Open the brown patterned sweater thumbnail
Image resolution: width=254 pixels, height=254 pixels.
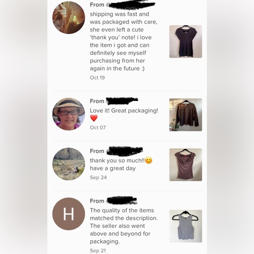pos(186,115)
